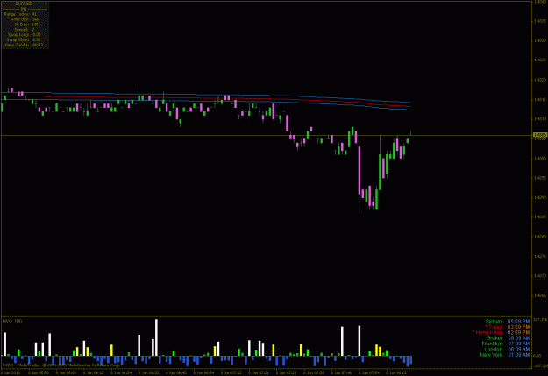Click the Range Today row in info box

pyautogui.click(x=20, y=14)
